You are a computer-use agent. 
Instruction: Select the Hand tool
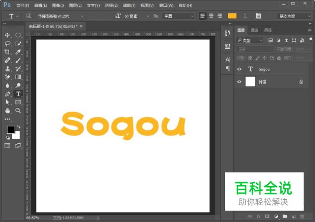click(x=7, y=111)
